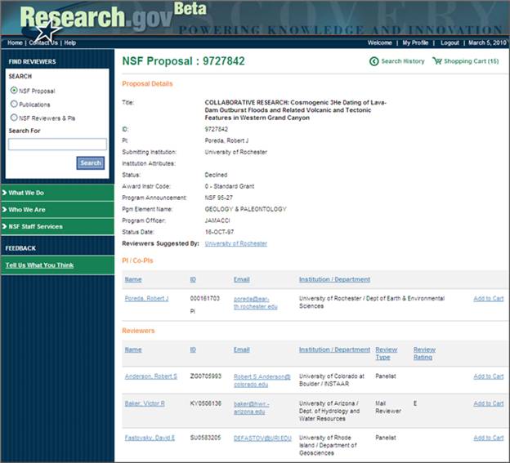Open the Help link in header
The width and height of the screenshot is (510, 463).
click(70, 42)
